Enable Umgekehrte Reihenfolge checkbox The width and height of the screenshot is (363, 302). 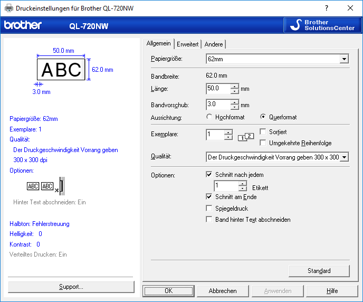point(263,143)
